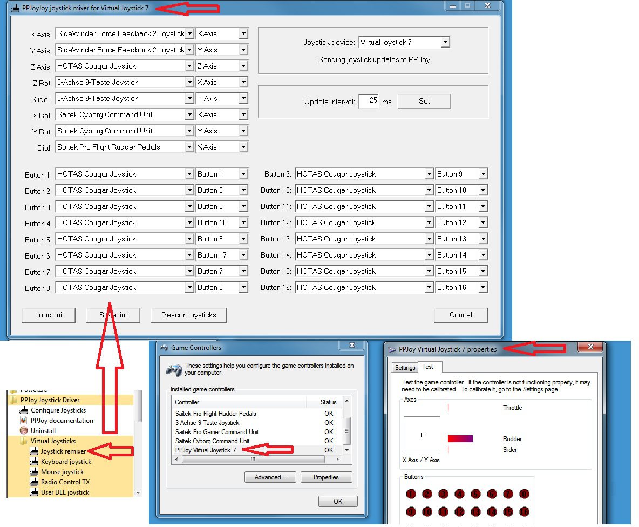Click the PPJoy Joystick Driver folder icon
The height and width of the screenshot is (527, 639).
point(13,400)
